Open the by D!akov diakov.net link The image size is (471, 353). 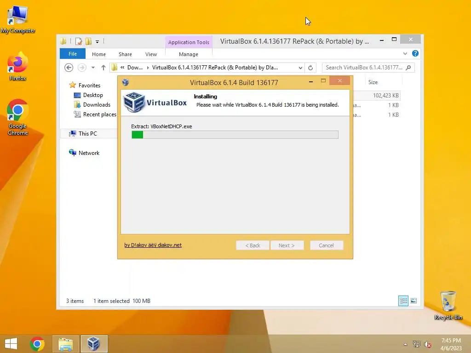pyautogui.click(x=153, y=245)
